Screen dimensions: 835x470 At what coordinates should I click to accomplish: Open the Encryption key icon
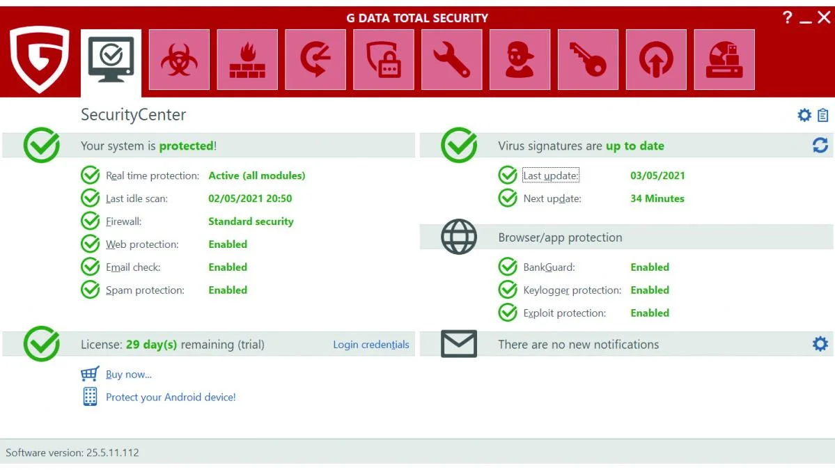(588, 60)
